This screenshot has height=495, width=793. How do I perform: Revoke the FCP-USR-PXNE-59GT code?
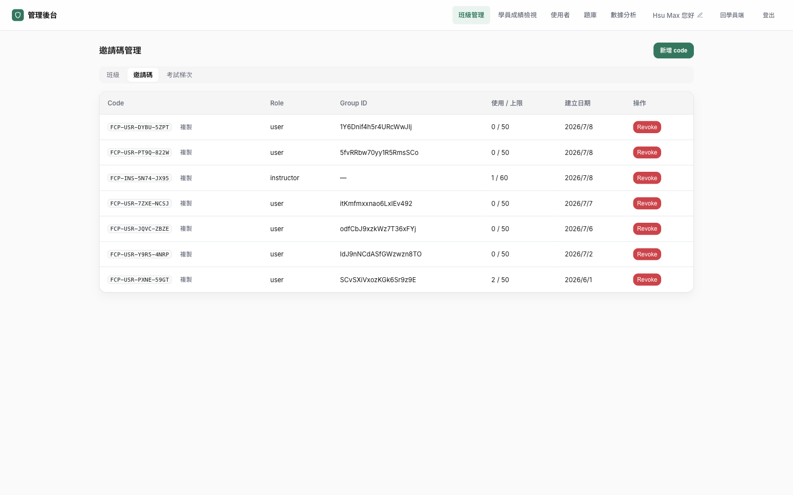click(647, 280)
